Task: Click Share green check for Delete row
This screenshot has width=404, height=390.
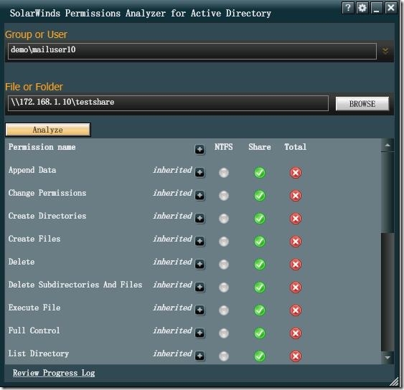Action: [x=260, y=264]
